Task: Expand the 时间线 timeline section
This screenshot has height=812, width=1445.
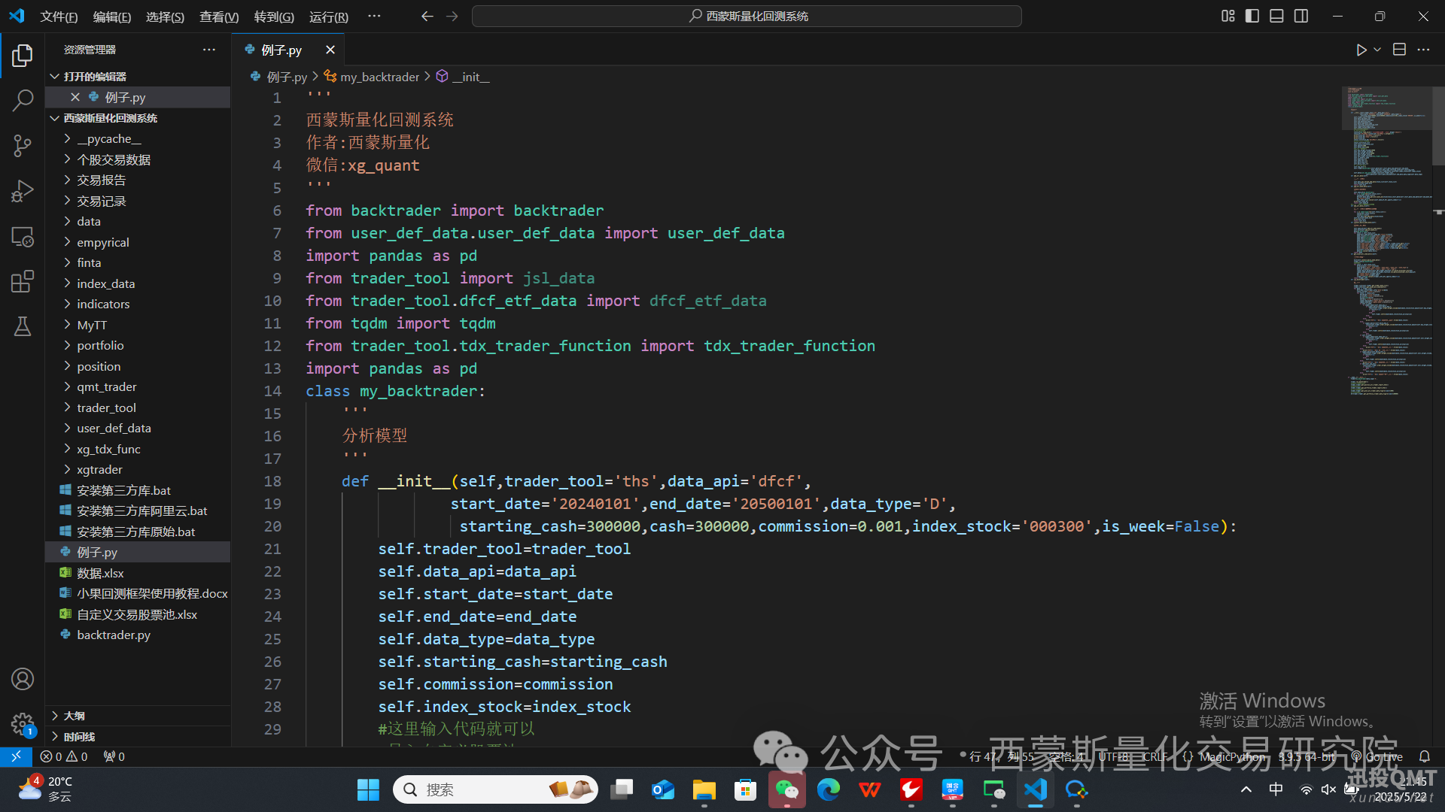Action: [x=138, y=737]
